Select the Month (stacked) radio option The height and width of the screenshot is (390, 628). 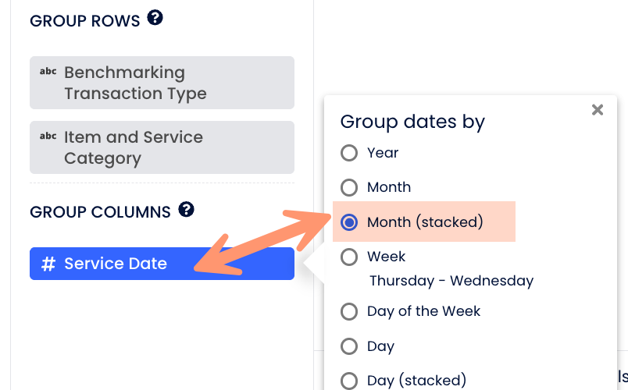[x=349, y=222]
